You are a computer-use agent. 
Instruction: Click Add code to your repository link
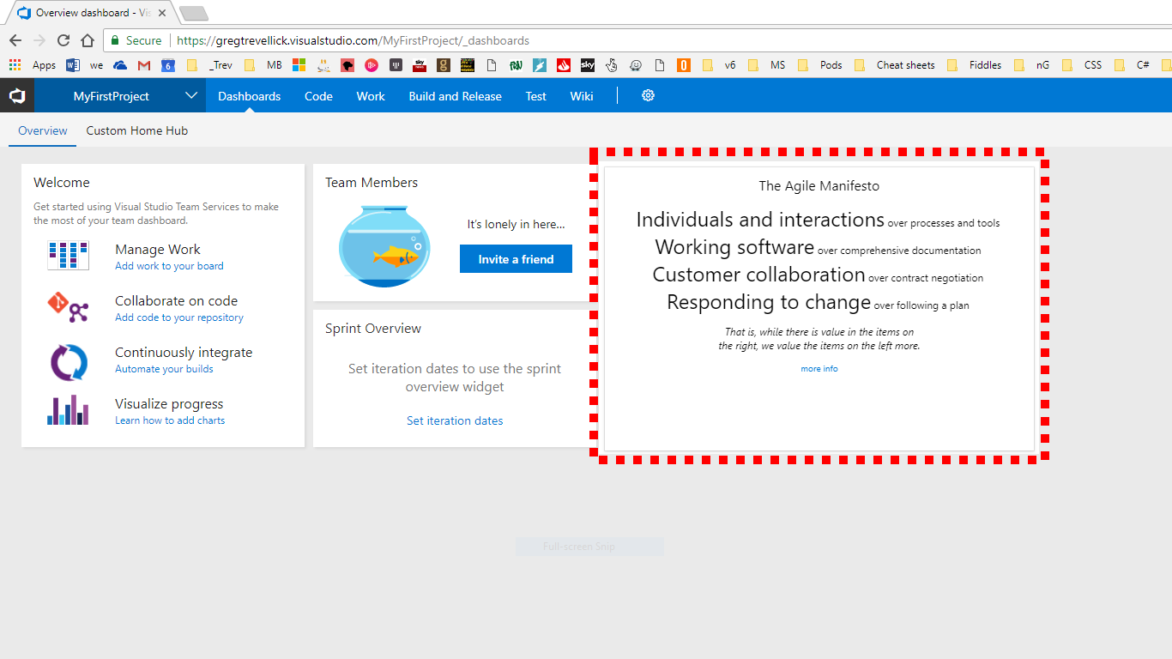click(179, 317)
